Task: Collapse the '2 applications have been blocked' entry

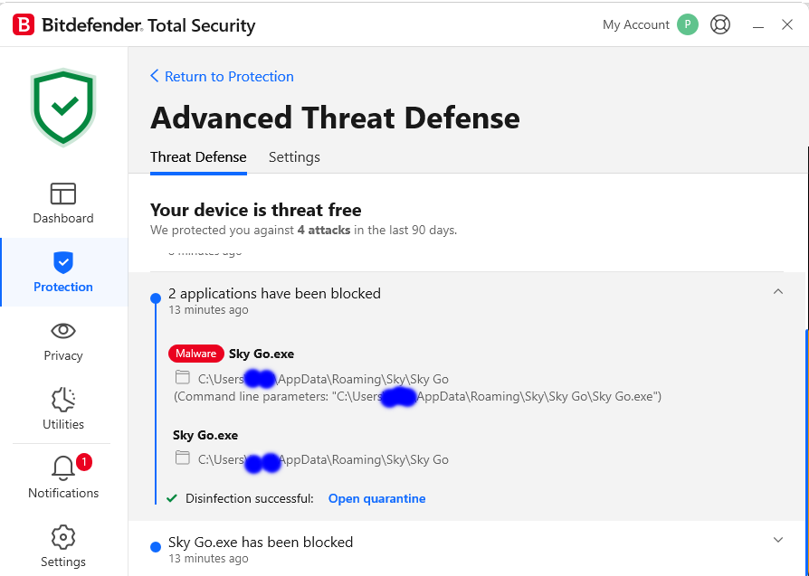Action: tap(777, 291)
